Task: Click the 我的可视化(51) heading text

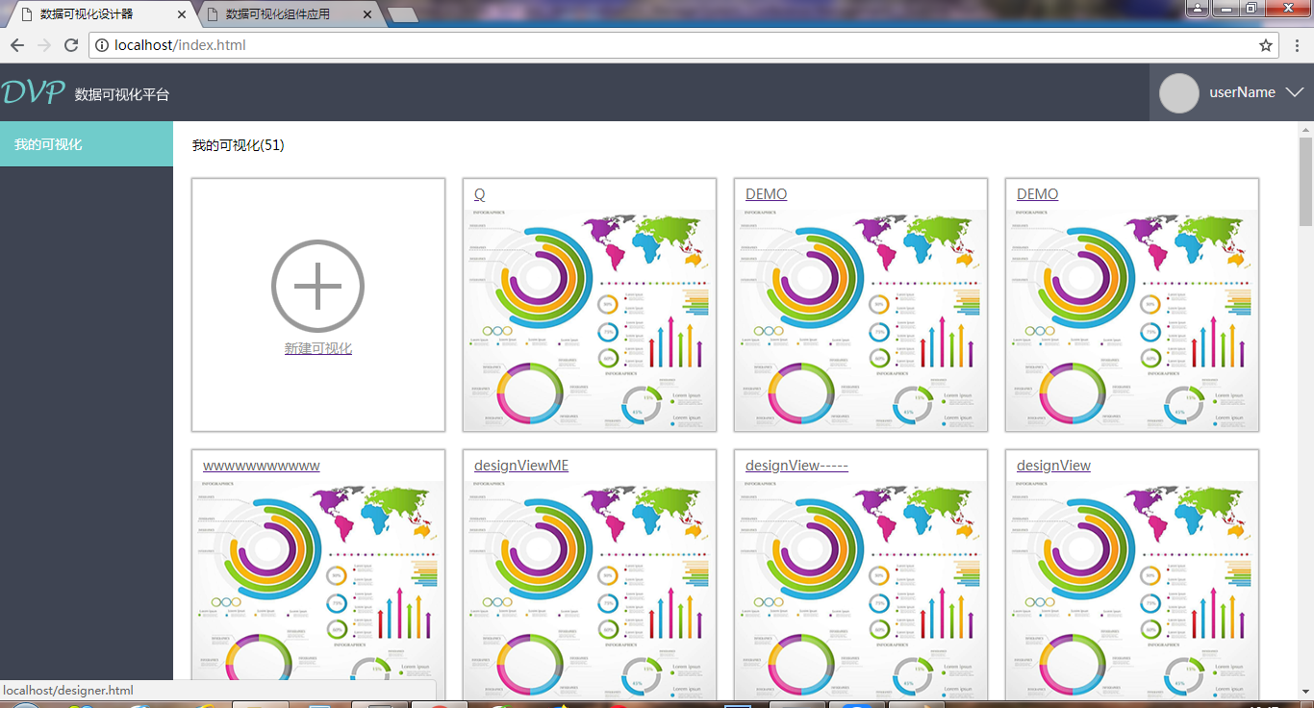Action: [238, 145]
